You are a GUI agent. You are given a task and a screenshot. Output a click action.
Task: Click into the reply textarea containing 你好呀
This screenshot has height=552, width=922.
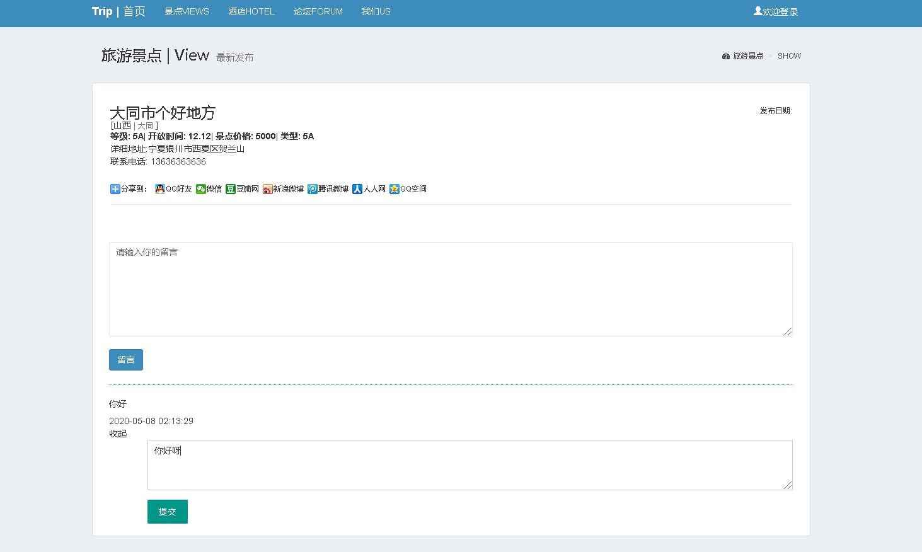[470, 465]
